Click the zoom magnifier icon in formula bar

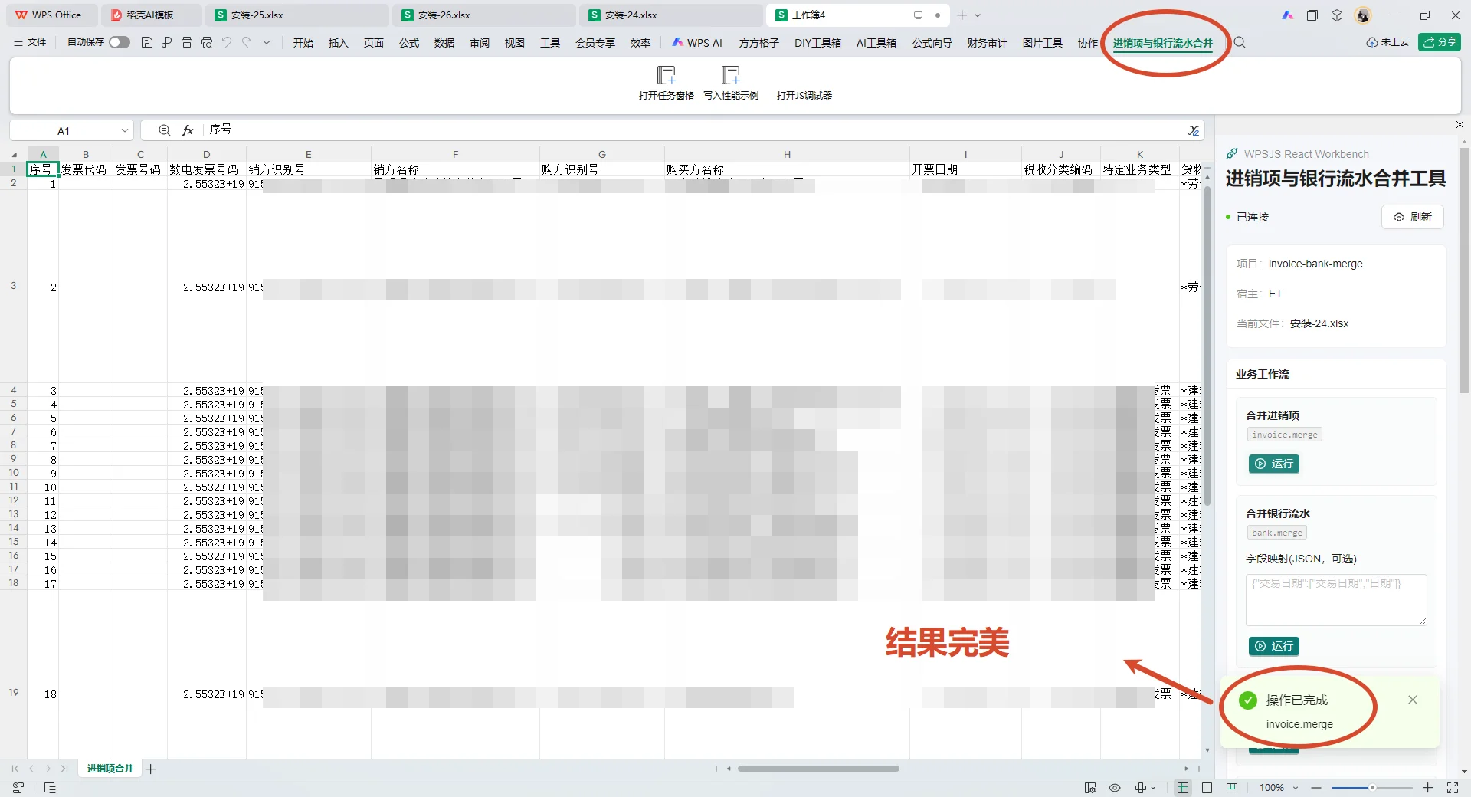pyautogui.click(x=164, y=130)
